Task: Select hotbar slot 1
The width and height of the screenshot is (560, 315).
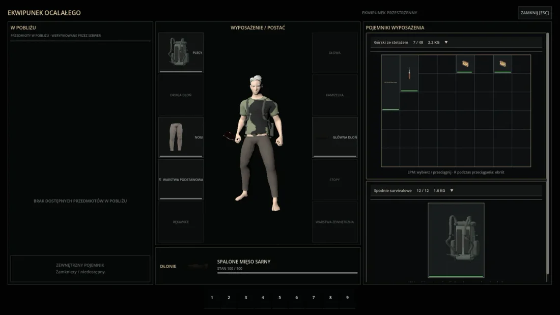Action: 212,298
